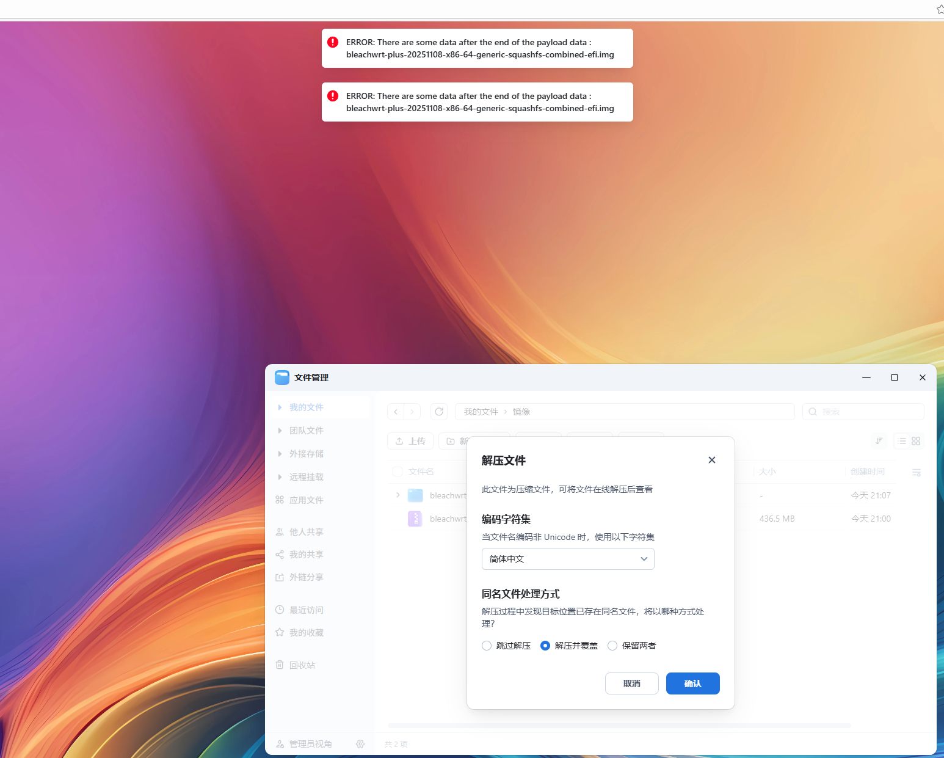Click the lower error notification icon
Image resolution: width=944 pixels, height=758 pixels.
tap(333, 96)
